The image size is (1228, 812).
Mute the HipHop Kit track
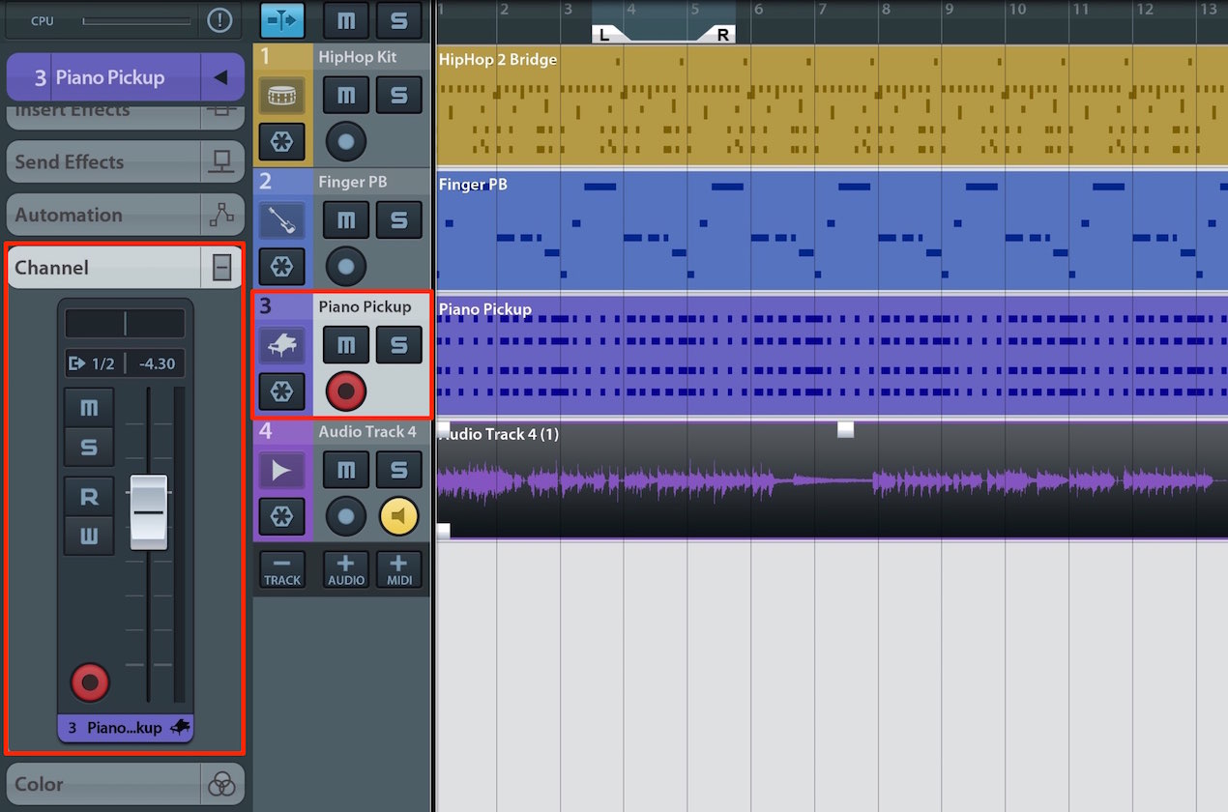pos(345,95)
